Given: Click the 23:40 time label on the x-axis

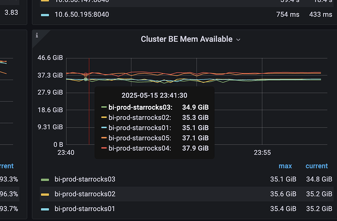Looking at the screenshot, I should pos(66,153).
